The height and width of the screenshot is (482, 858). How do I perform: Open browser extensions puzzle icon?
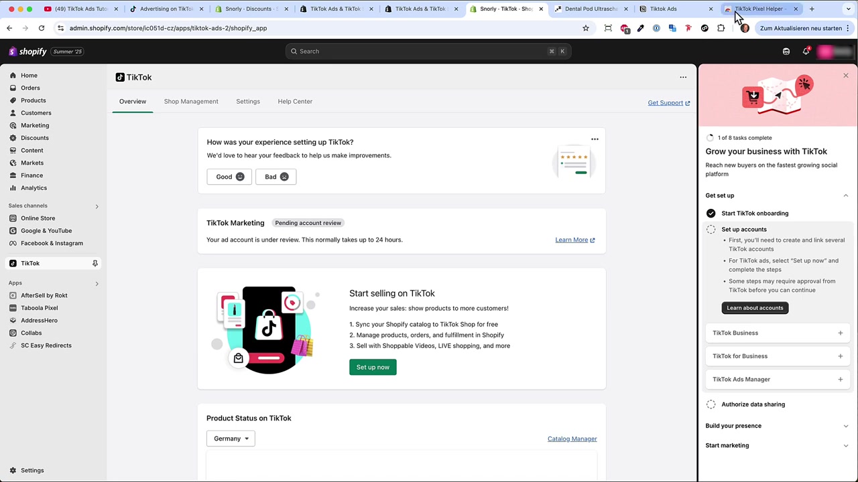721,28
